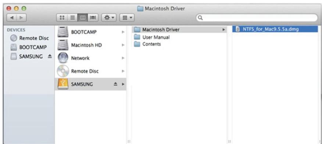Minimize the Finder window
The image size is (322, 144).
[x=16, y=8]
